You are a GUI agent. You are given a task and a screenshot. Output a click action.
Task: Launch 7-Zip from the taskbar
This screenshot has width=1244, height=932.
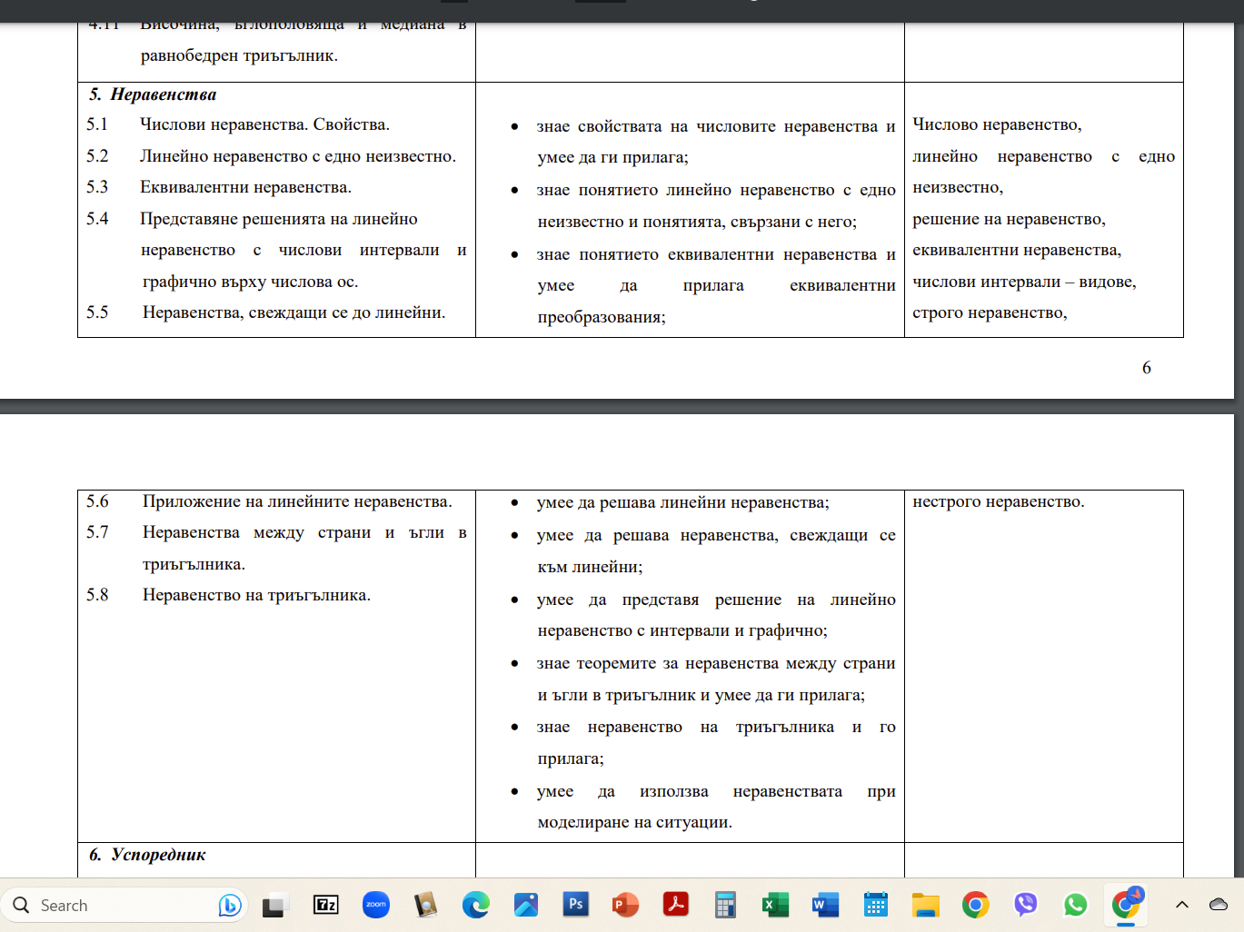pos(325,905)
